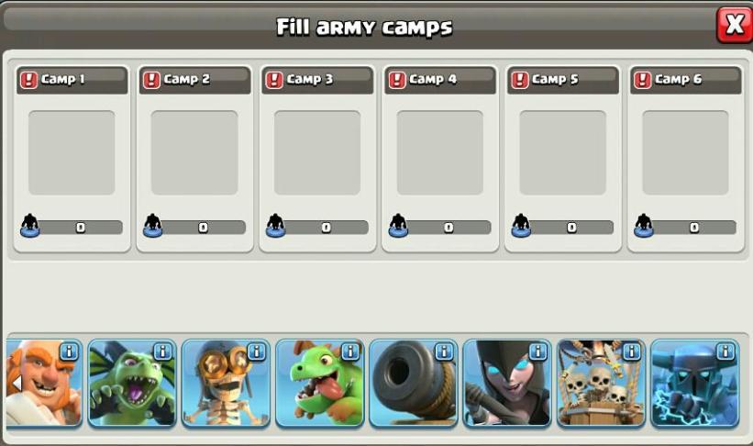The width and height of the screenshot is (753, 446).
Task: Select the empty Camp 2 slot
Action: tap(194, 153)
